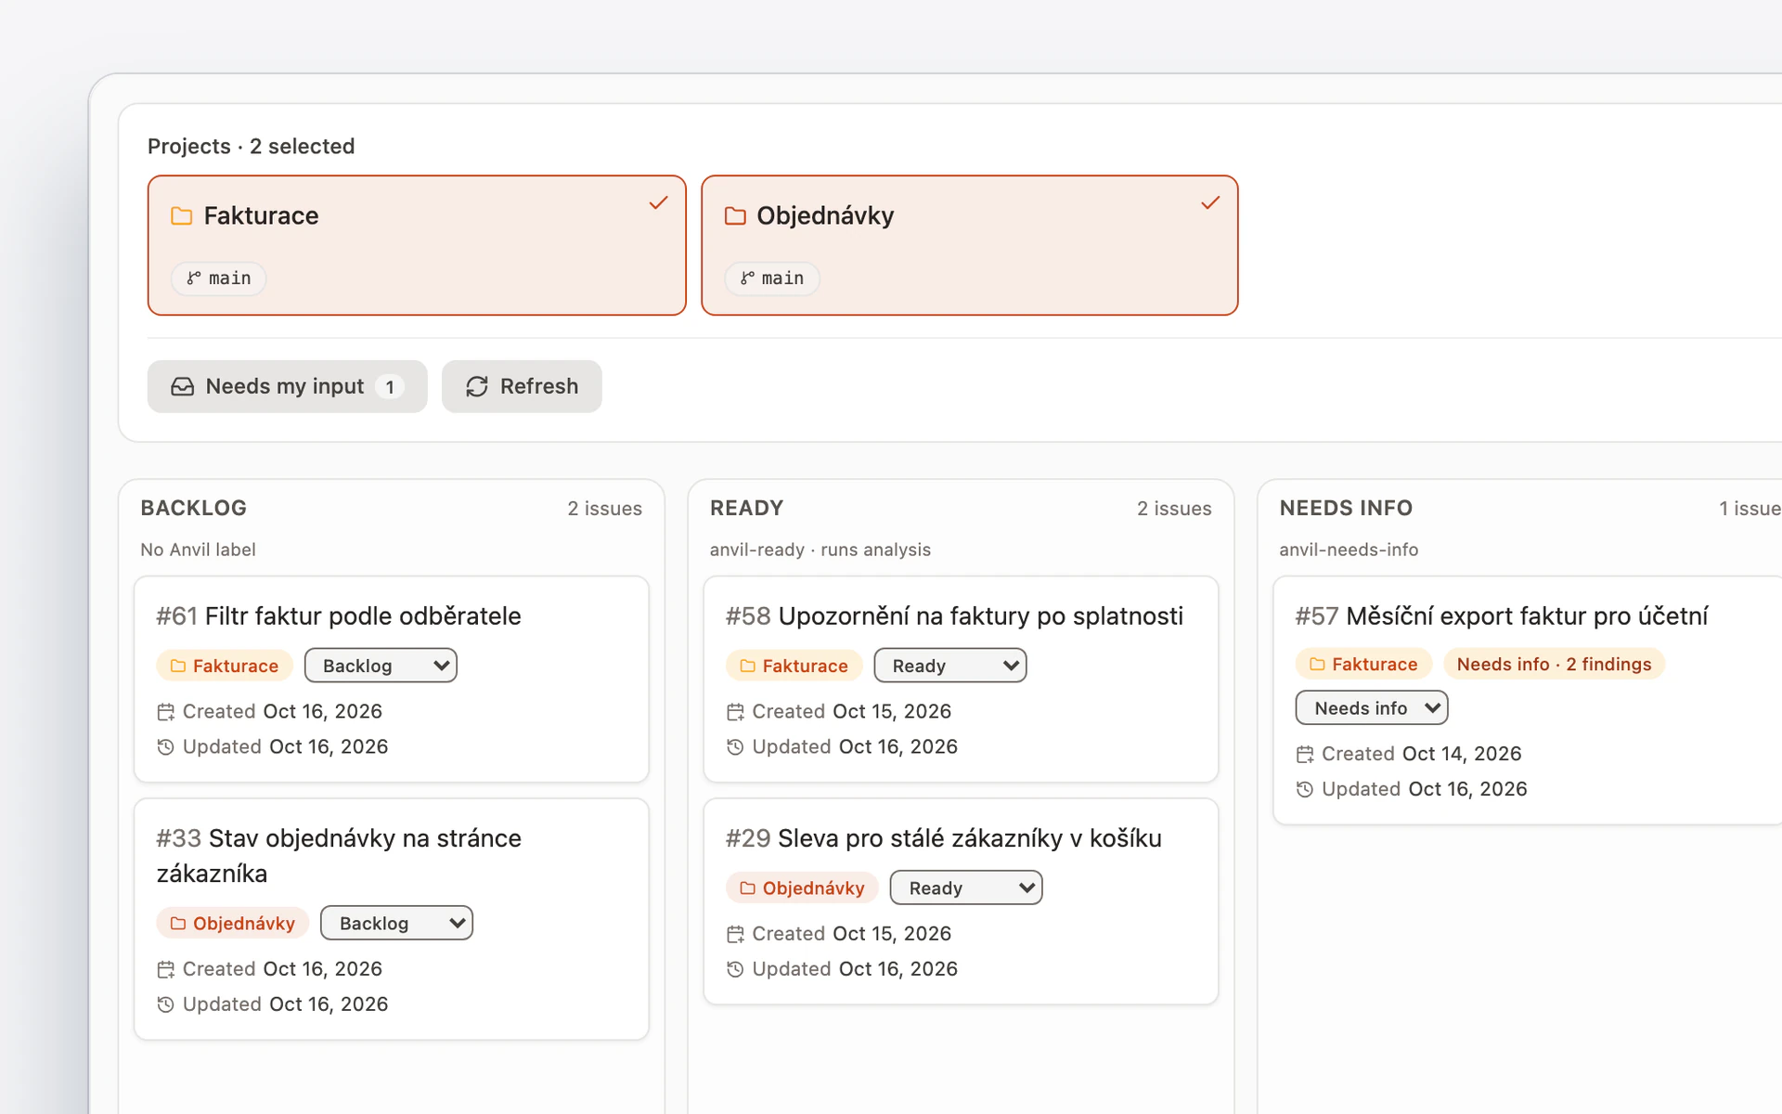Click the circular arrows Refresh icon

477,387
